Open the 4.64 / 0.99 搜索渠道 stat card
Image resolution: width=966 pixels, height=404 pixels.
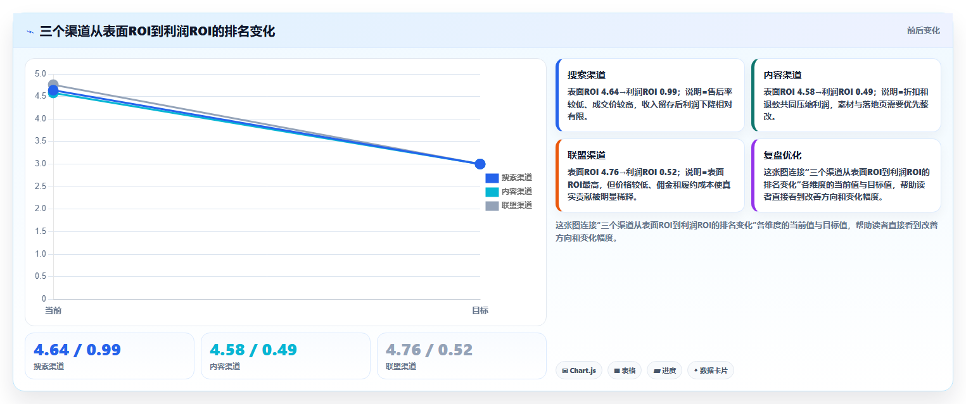click(x=110, y=356)
